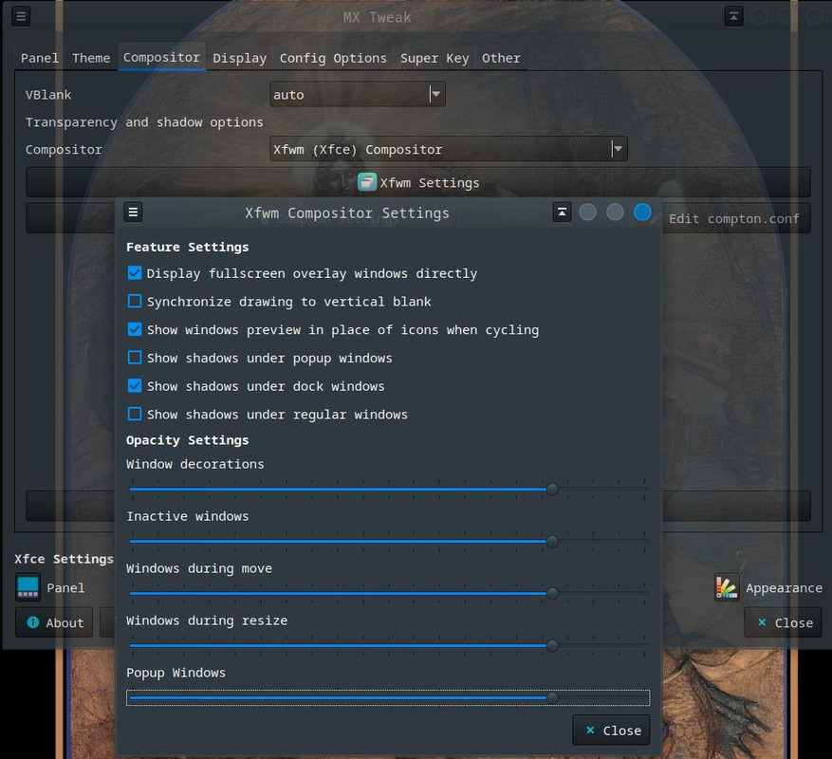Image resolution: width=832 pixels, height=759 pixels.
Task: Click Close button in MX Tweak window
Action: 784,622
